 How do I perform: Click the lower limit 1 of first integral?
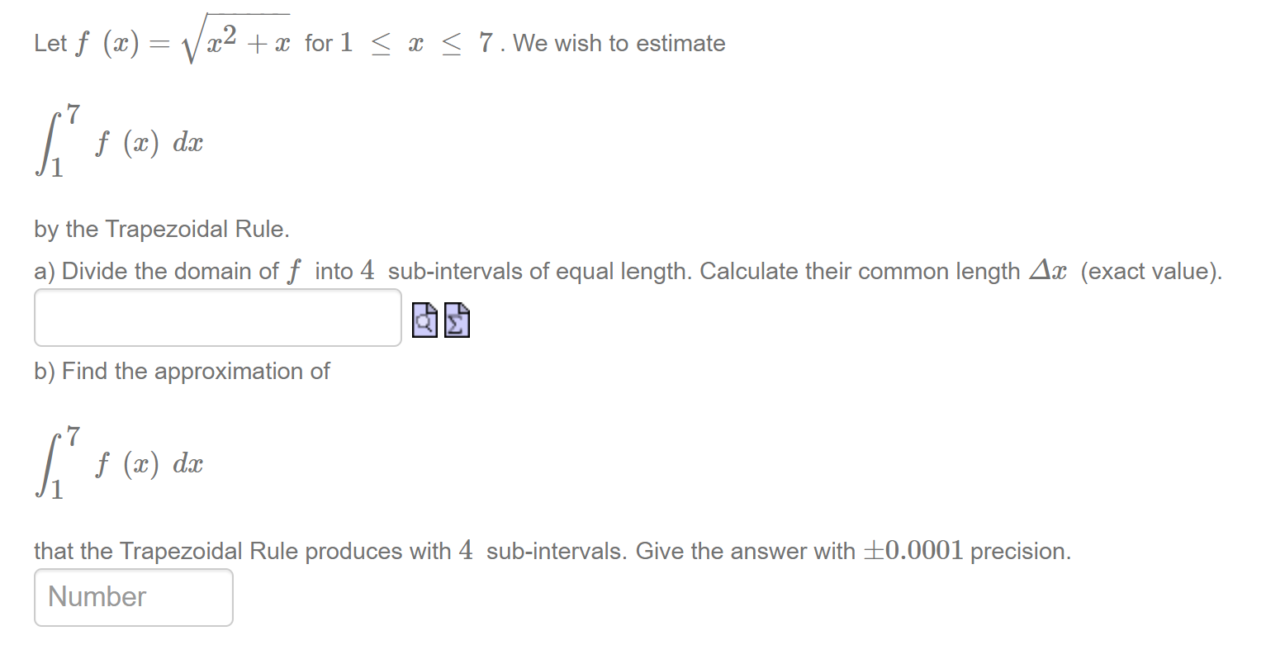56,168
